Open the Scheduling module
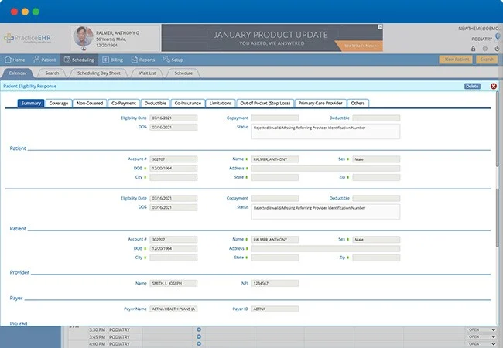The image size is (503, 348). [78, 59]
